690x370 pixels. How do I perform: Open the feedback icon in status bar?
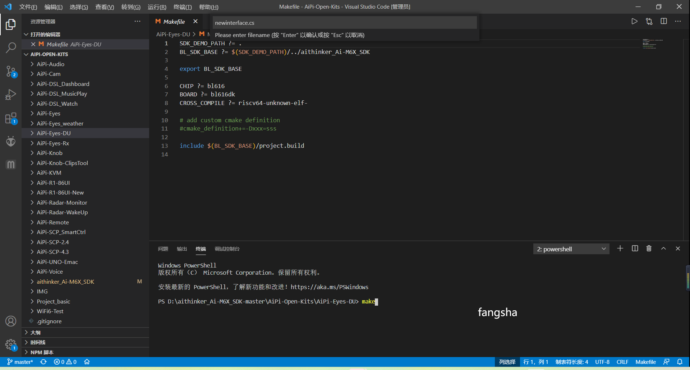coord(666,362)
